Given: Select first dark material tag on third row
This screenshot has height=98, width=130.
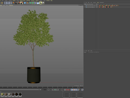Looking at the screenshot, I should click(101, 7).
